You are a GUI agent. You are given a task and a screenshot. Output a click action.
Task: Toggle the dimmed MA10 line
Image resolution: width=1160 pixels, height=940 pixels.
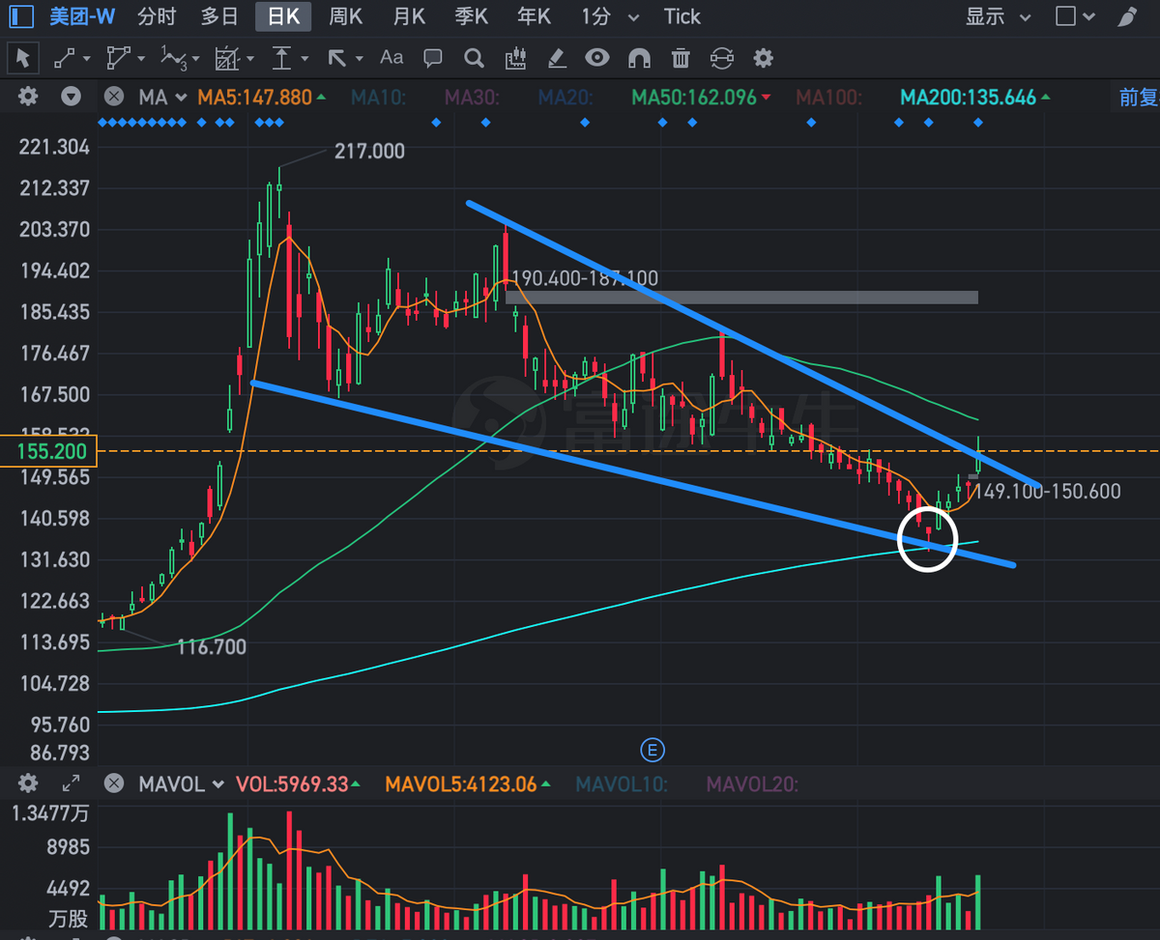coord(379,98)
